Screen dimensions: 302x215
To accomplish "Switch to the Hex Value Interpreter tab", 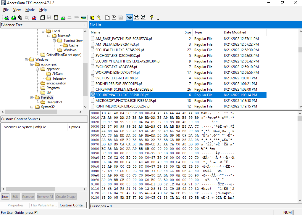I will (x=44, y=205).
